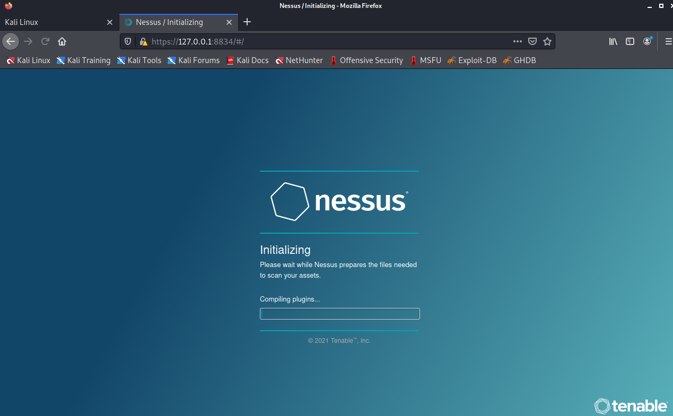Open the Firefox hamburger menu
The width and height of the screenshot is (673, 416).
[x=668, y=41]
